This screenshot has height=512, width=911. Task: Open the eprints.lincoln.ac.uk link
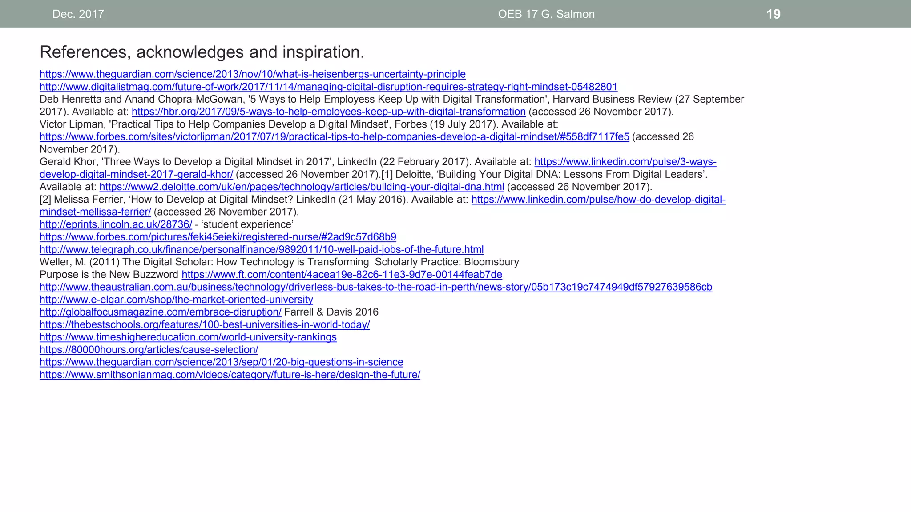point(116,224)
